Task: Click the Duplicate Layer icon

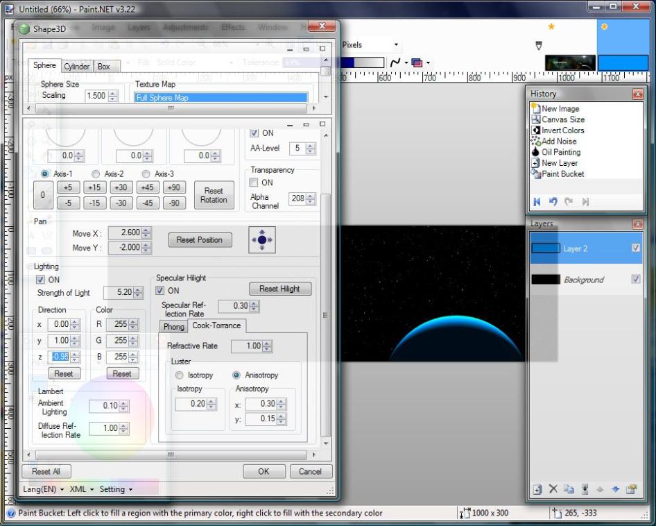Action: (568, 489)
